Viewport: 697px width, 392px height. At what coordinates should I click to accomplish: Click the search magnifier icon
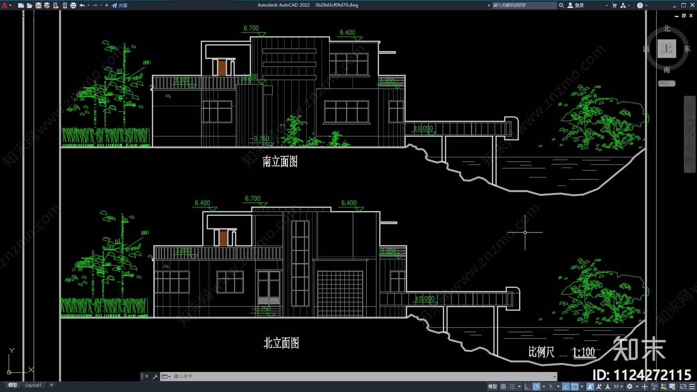(x=562, y=5)
